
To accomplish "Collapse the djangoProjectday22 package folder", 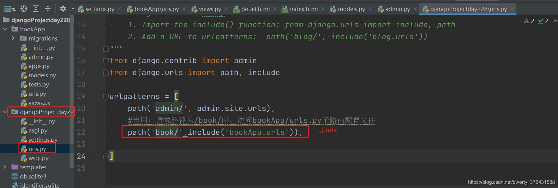I will 5,112.
